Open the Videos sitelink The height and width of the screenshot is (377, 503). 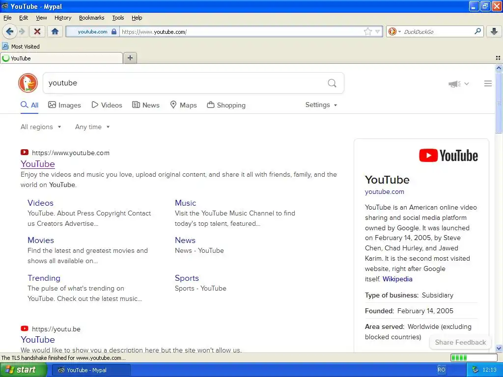[x=40, y=203]
